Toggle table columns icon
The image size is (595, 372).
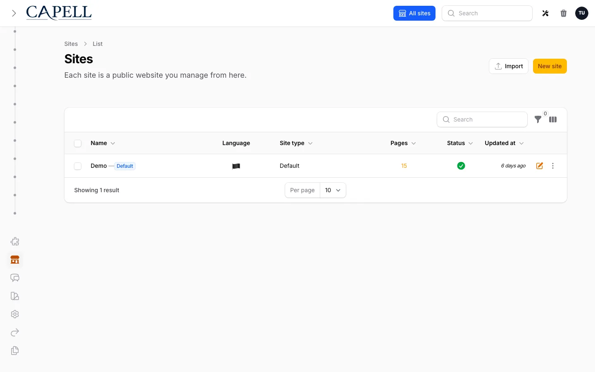[553, 119]
